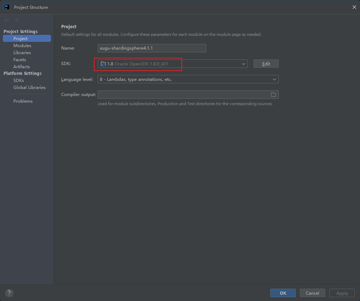Click the forward navigation arrow
Viewport: 360px width, 301px height.
coord(16,20)
